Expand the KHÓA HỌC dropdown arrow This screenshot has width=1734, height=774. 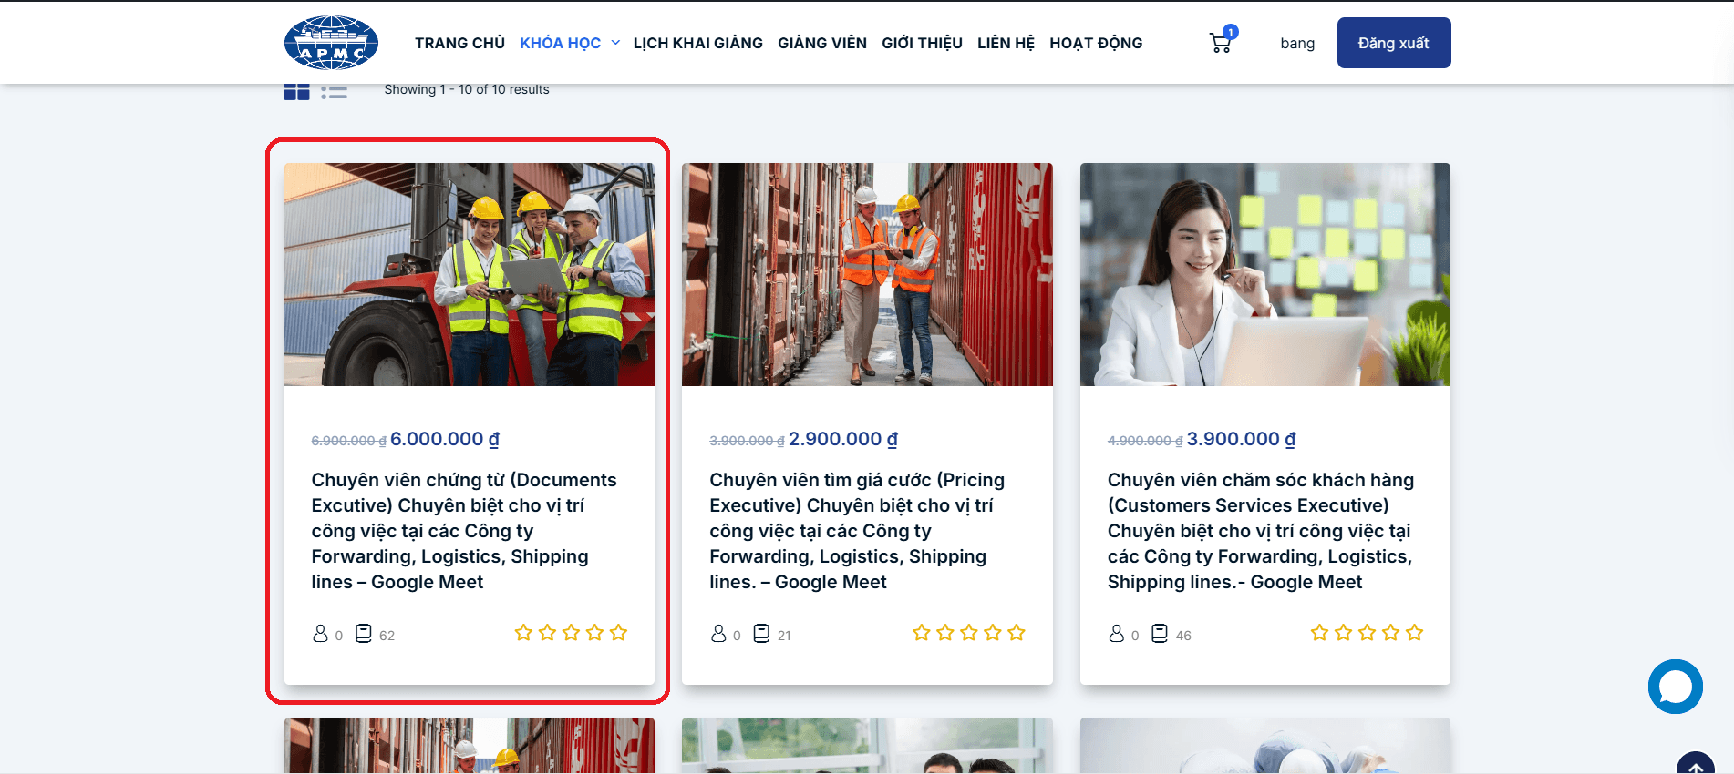click(x=615, y=43)
